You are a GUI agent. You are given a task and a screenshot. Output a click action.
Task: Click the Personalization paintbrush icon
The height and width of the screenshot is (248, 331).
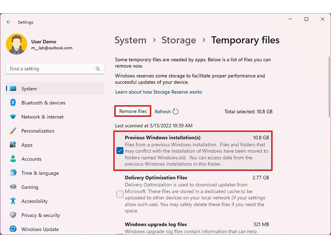[x=13, y=131]
